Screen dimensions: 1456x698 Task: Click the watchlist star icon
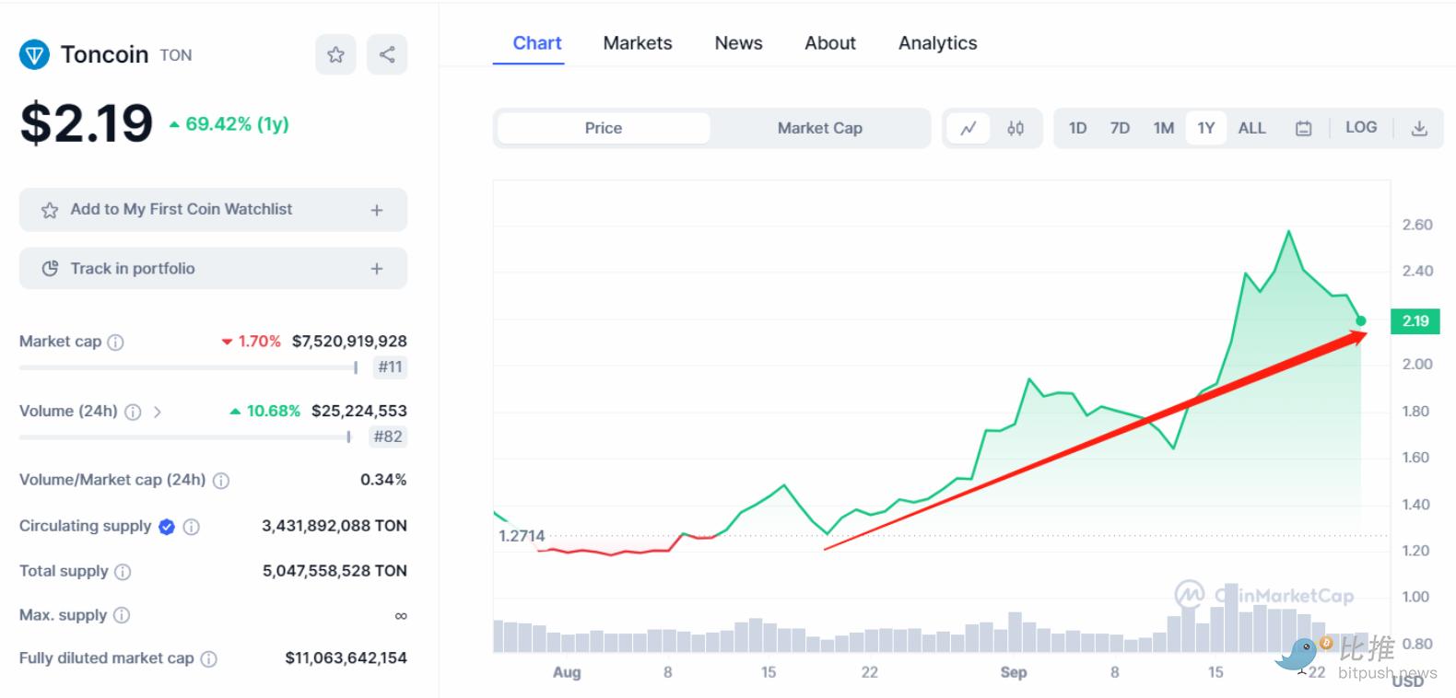50,211
